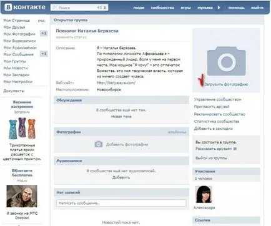Screen dimensions: 271x226
Task: Click the large camera placeholder image
Action: pyautogui.click(x=226, y=61)
